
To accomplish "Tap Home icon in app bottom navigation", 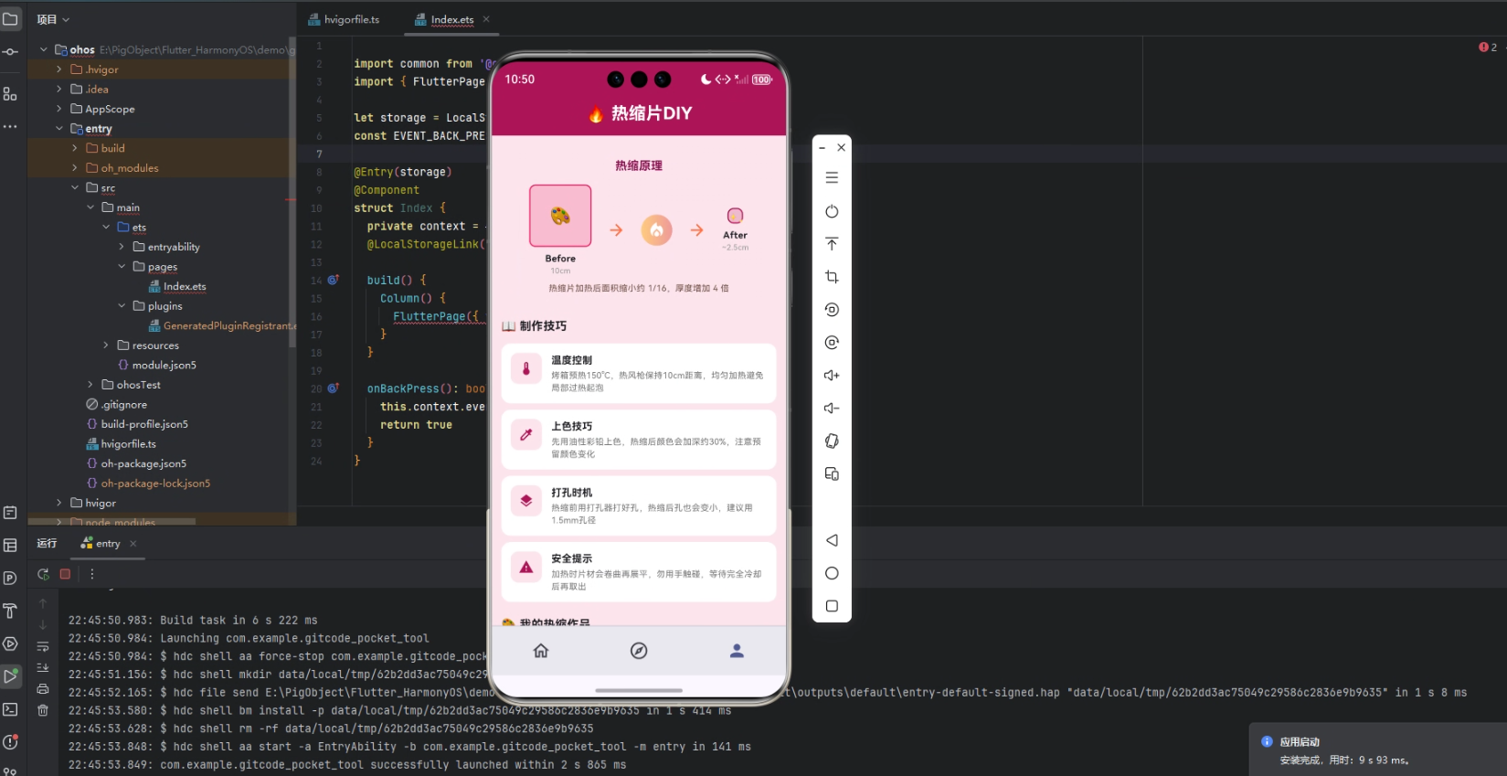I will click(x=541, y=651).
